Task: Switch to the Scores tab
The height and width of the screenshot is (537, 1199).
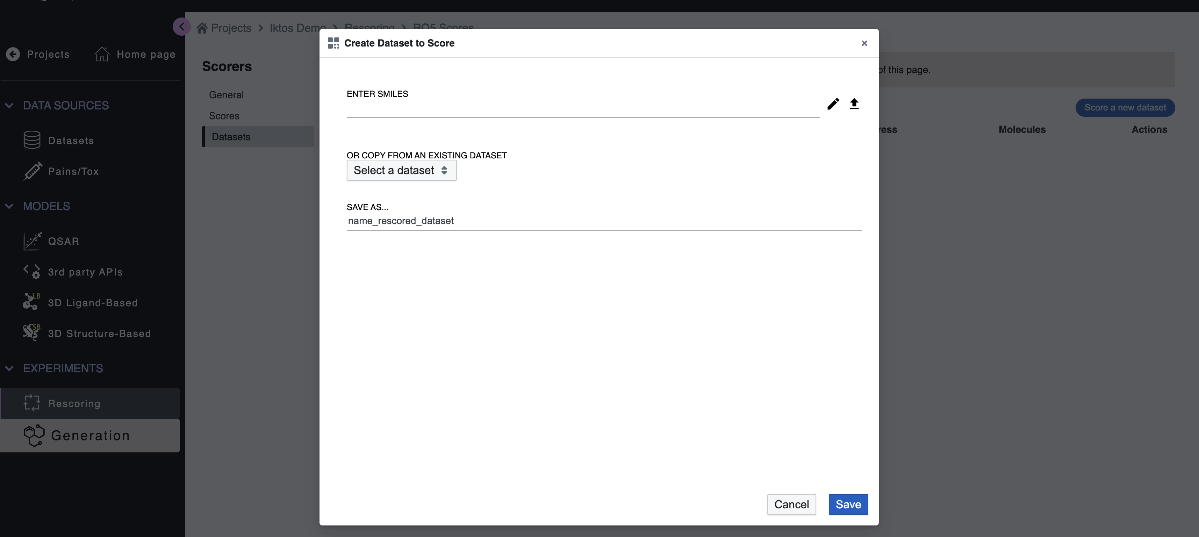Action: pos(224,115)
